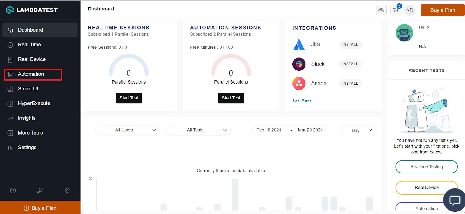Click the Real Device outlined button
Viewport: 465px width, 214px height.
click(x=427, y=188)
